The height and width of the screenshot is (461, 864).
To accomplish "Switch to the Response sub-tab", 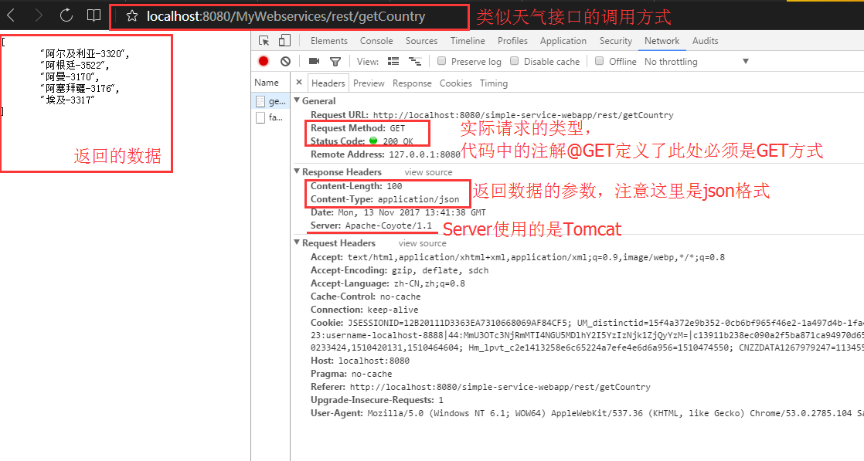I will (412, 83).
